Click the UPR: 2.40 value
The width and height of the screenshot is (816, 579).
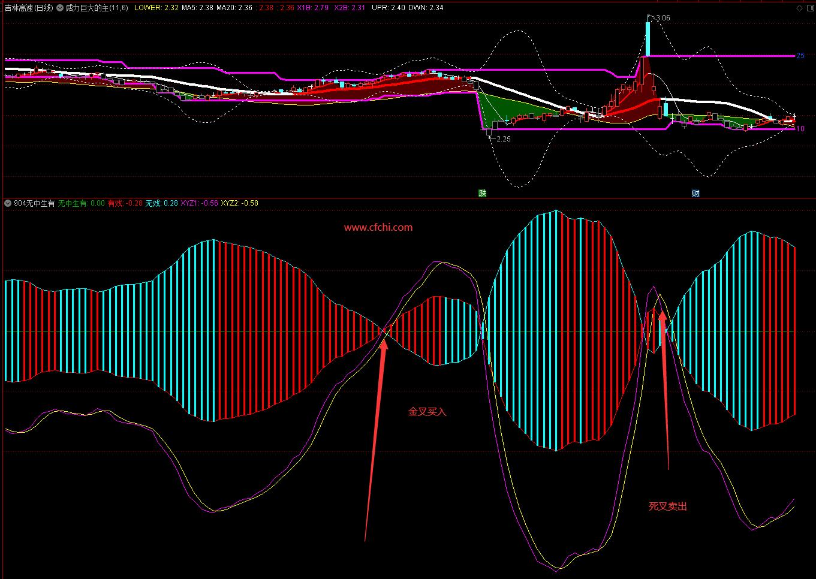point(388,8)
